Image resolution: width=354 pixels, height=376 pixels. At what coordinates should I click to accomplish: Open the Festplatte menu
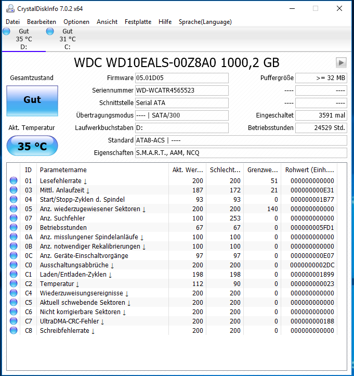point(138,22)
